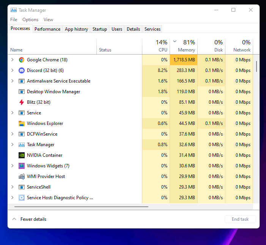The height and width of the screenshot is (245, 266).
Task: Click the End task button
Action: 240,219
